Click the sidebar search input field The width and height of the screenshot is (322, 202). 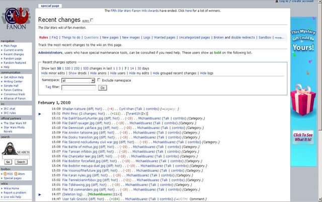pos(16,157)
